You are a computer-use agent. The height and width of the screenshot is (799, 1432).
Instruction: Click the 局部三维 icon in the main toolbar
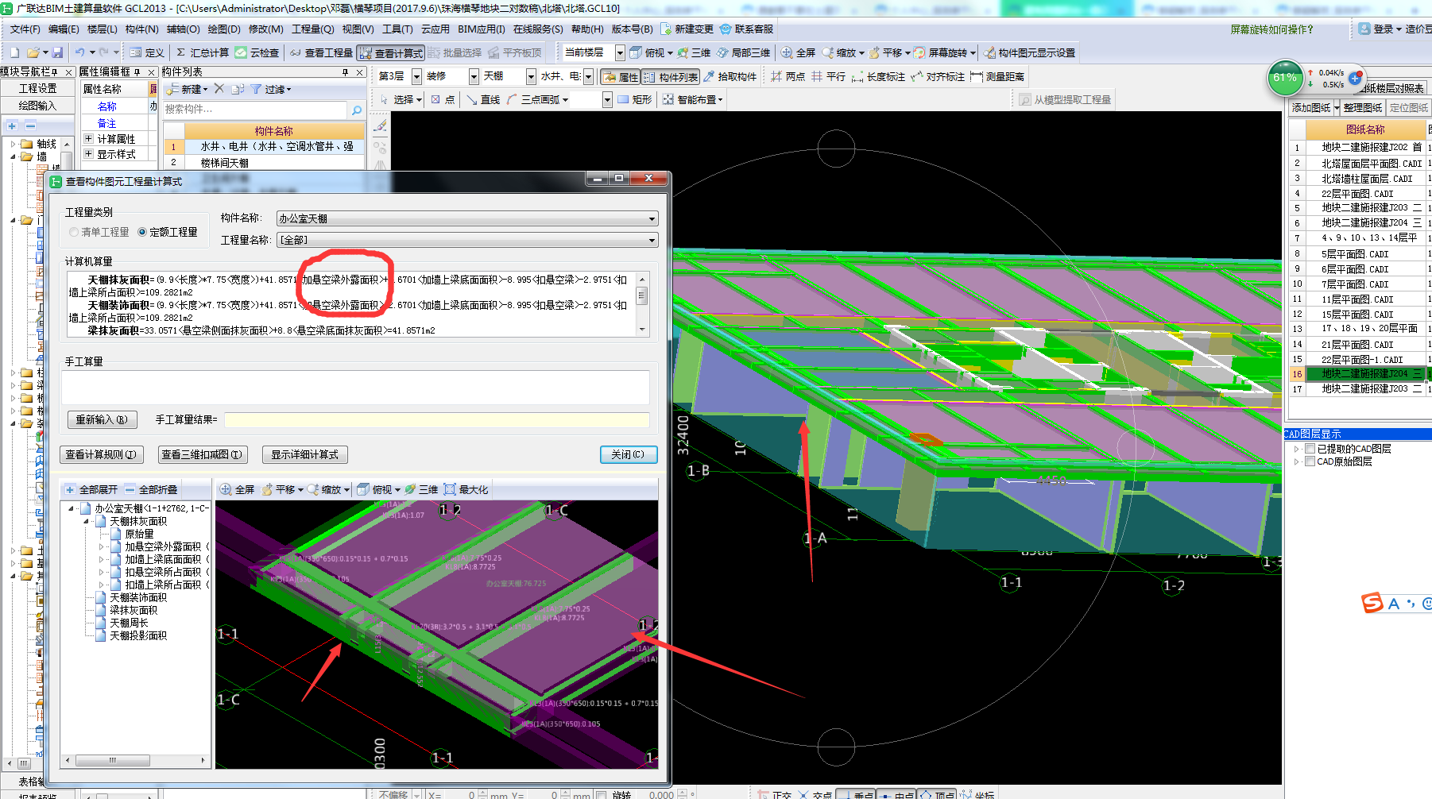tap(722, 52)
